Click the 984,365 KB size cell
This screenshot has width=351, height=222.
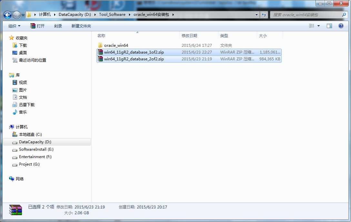[x=270, y=59]
